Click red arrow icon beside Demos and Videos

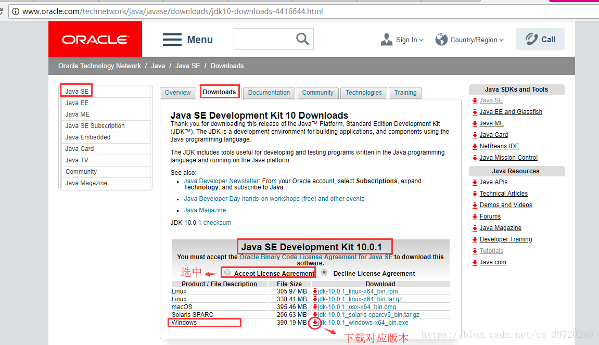point(475,205)
